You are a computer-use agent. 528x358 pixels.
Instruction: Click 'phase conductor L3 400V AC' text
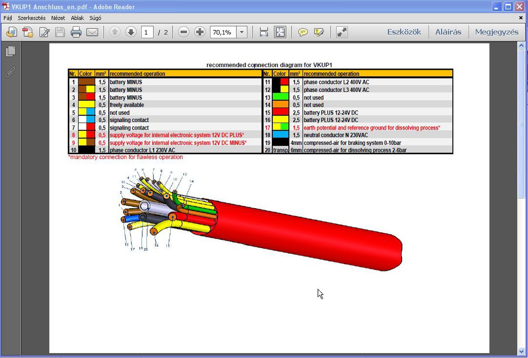(x=337, y=90)
